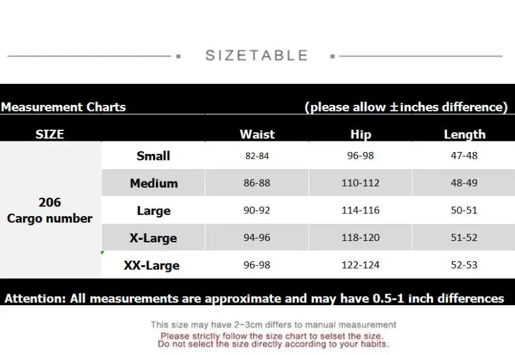Click the 206 Cargo number cell
This screenshot has height=355, width=515.
tap(50, 210)
